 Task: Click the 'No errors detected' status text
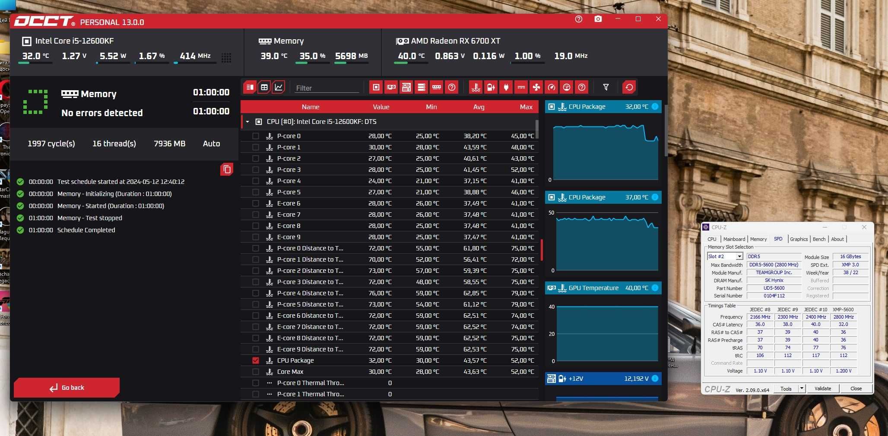[102, 113]
